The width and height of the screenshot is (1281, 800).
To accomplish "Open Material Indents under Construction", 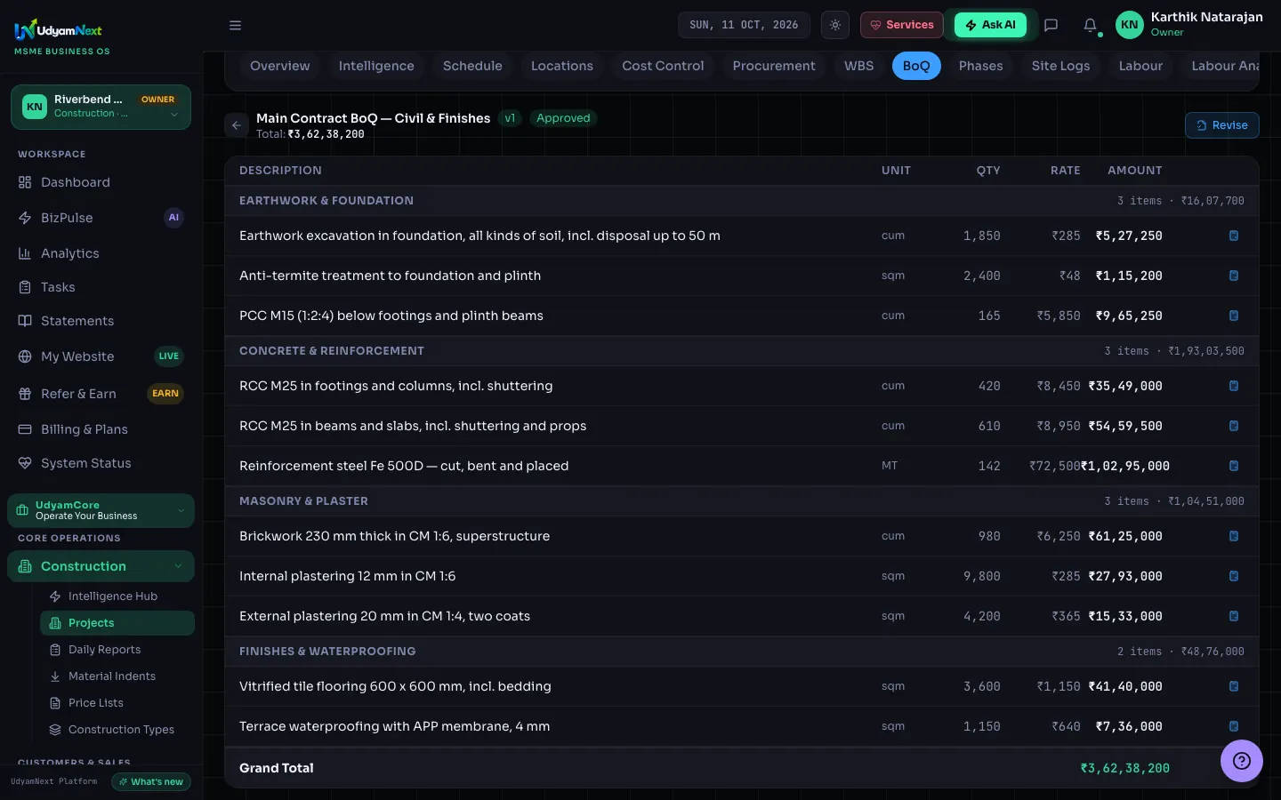I will coord(117,676).
